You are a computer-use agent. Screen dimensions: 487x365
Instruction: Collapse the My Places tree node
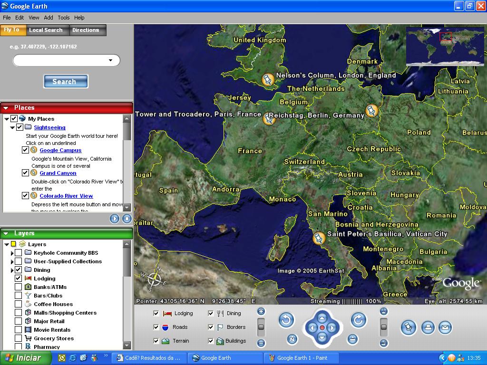[x=6, y=119]
